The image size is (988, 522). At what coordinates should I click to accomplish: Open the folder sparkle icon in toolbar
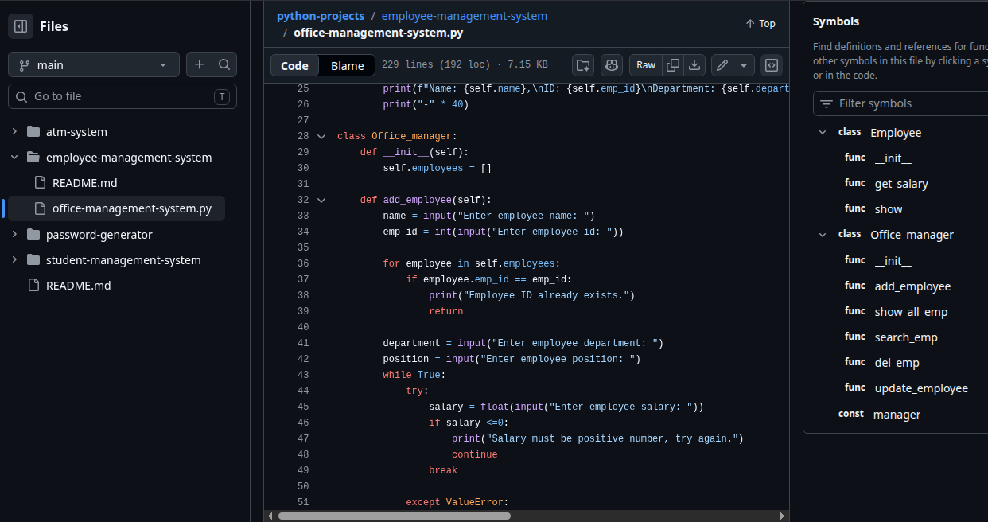(x=583, y=65)
